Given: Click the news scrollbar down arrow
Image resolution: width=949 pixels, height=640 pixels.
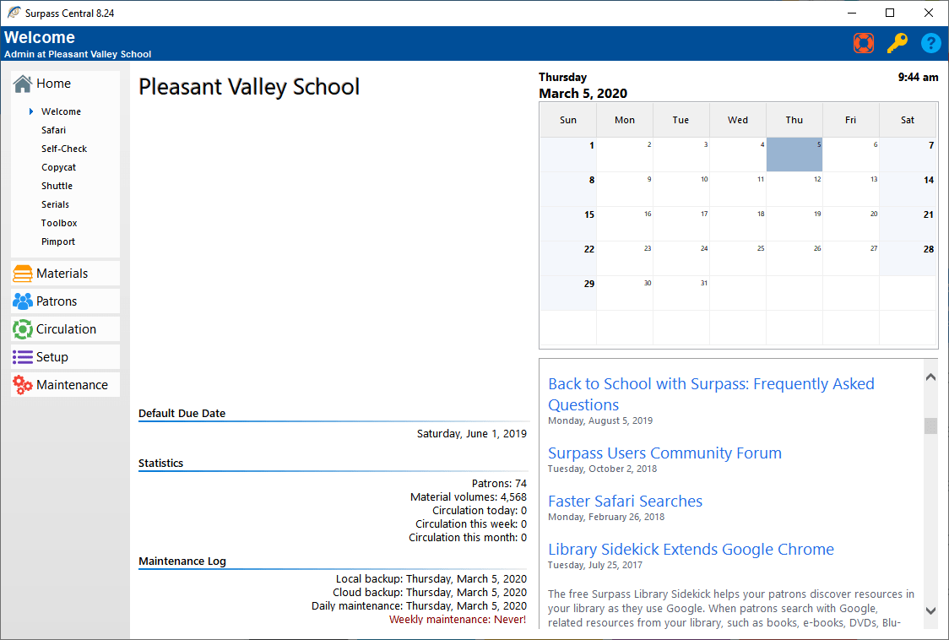Looking at the screenshot, I should tap(930, 611).
